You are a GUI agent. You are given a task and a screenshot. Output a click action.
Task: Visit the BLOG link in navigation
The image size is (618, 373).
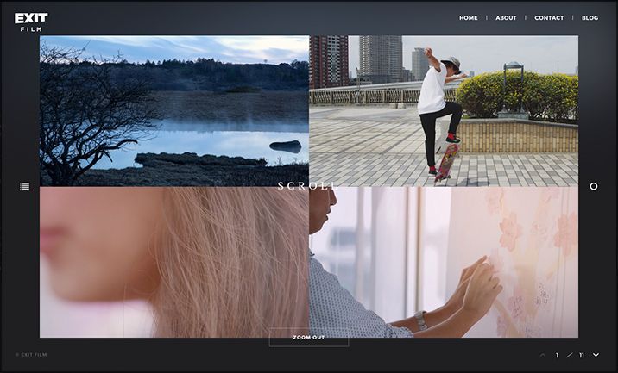590,18
